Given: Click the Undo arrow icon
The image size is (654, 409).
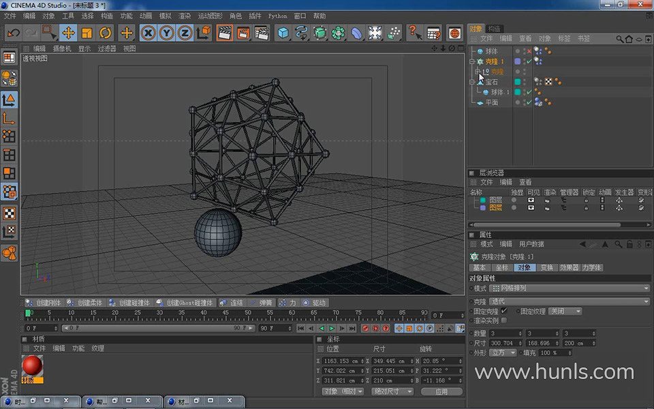Looking at the screenshot, I should pos(13,33).
